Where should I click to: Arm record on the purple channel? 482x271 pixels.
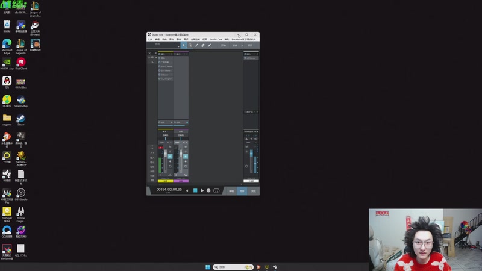[186, 161]
